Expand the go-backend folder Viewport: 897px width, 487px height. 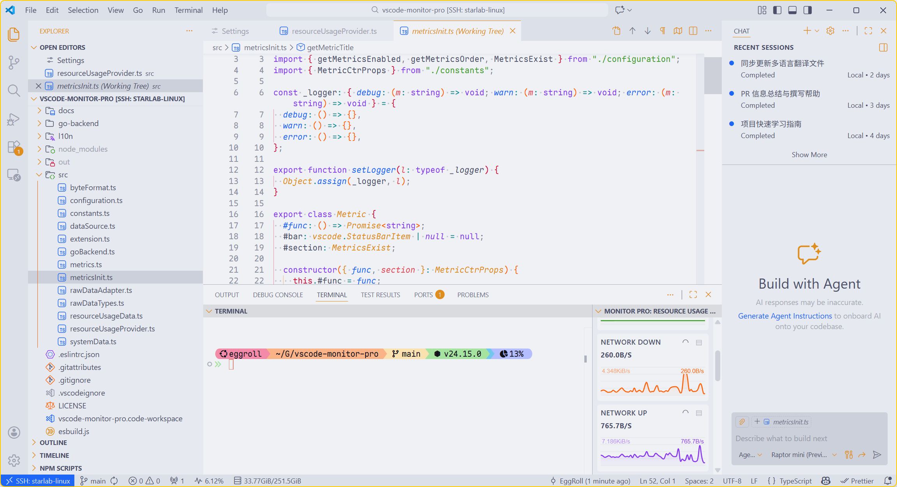point(39,124)
